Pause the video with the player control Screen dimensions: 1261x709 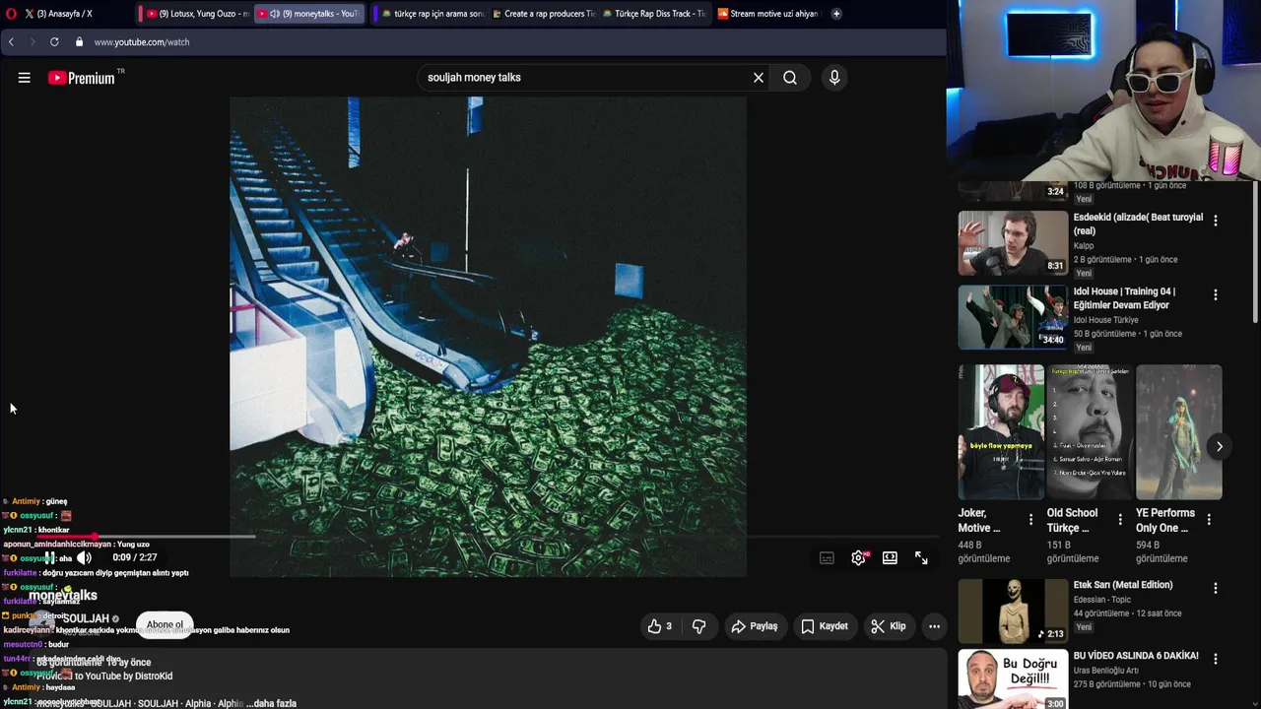[x=49, y=557]
